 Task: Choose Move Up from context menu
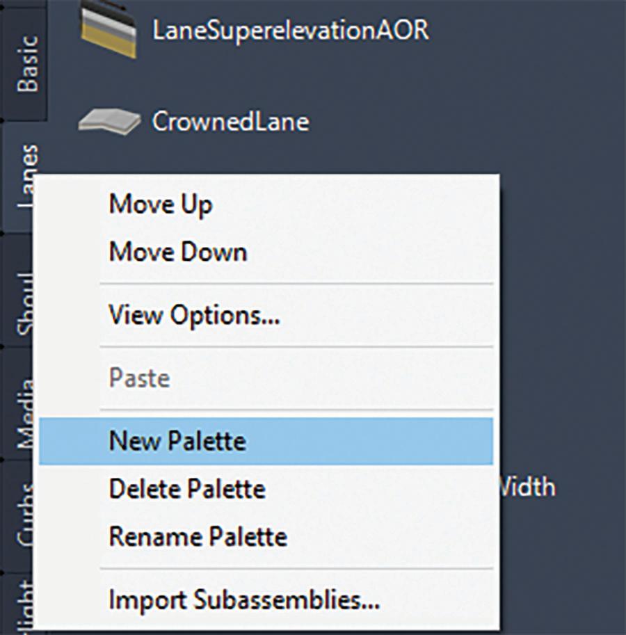(x=161, y=205)
